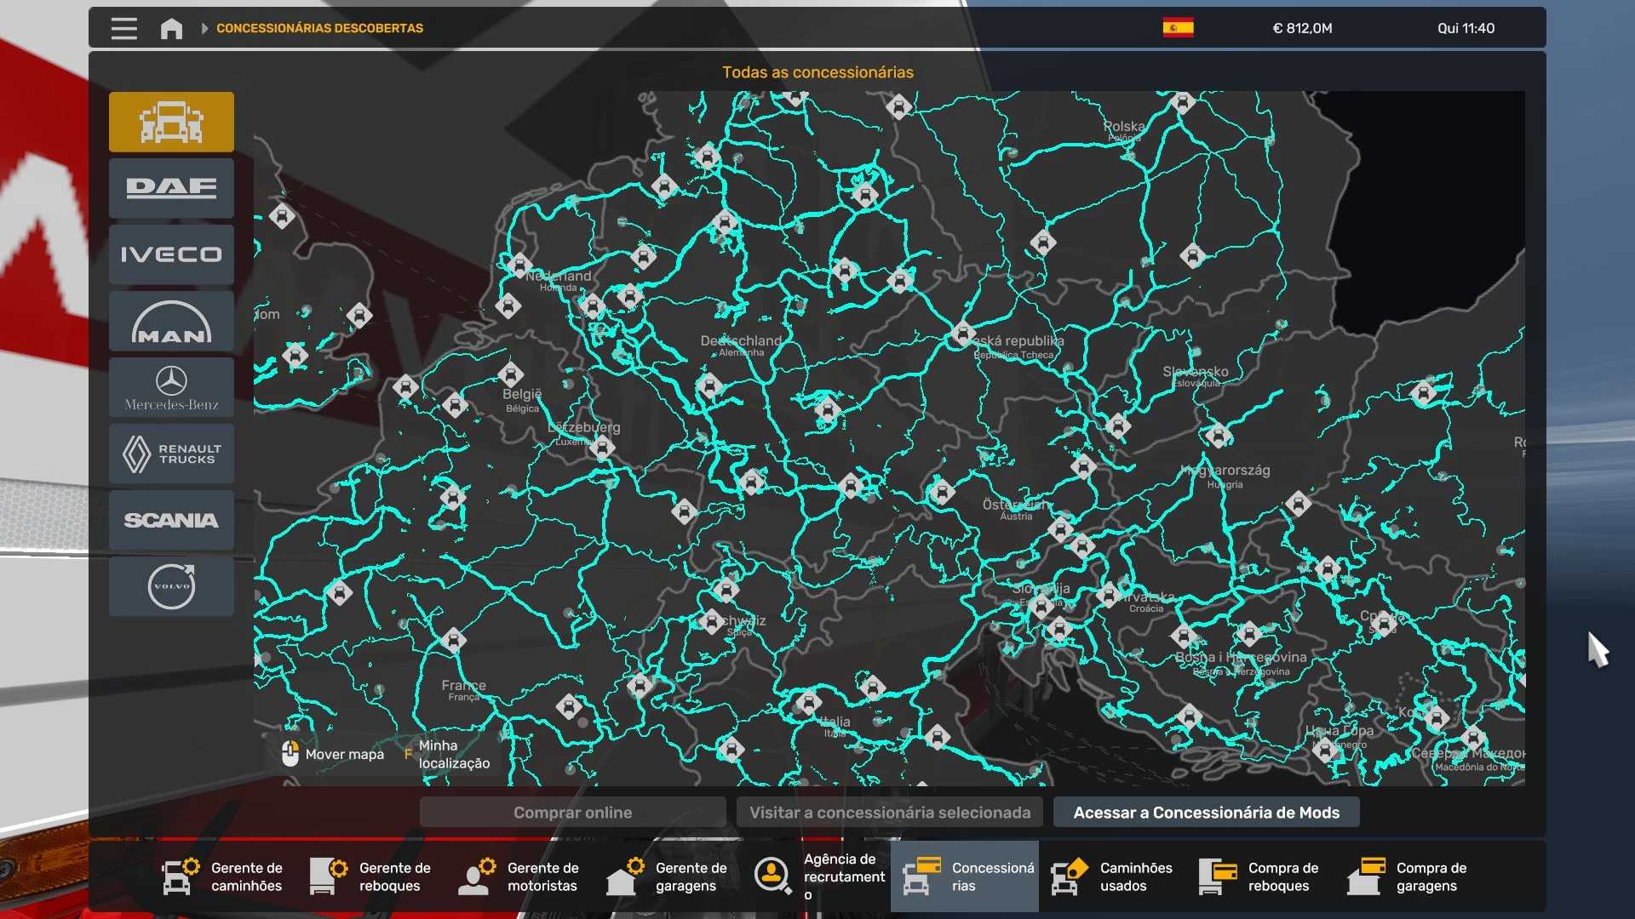Filter dealers by MAN brand
Viewport: 1635px width, 919px height.
[x=171, y=321]
